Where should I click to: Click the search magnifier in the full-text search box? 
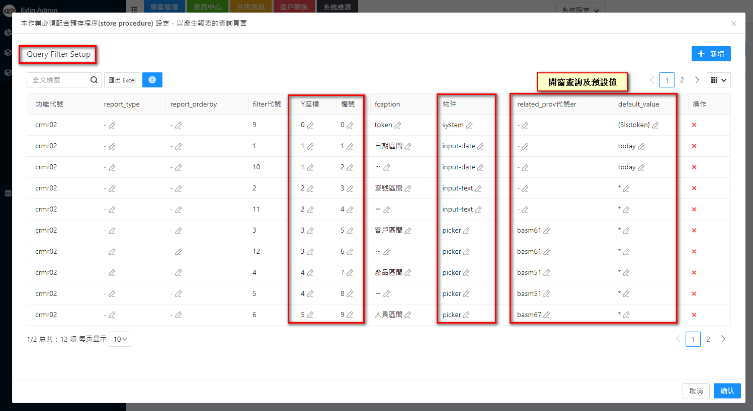click(x=94, y=80)
